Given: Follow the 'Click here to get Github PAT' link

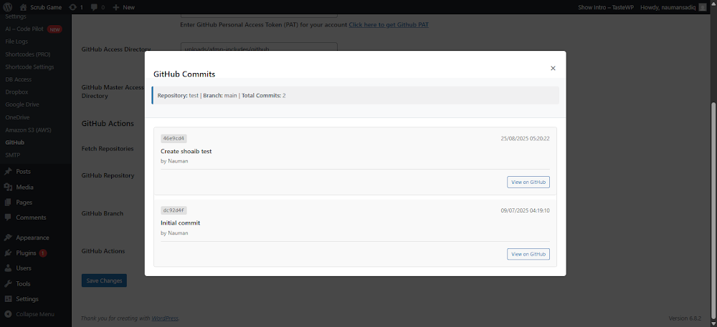Looking at the screenshot, I should (x=389, y=25).
